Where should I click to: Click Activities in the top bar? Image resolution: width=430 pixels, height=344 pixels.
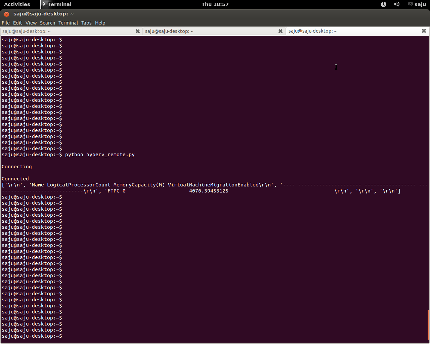pos(17,4)
